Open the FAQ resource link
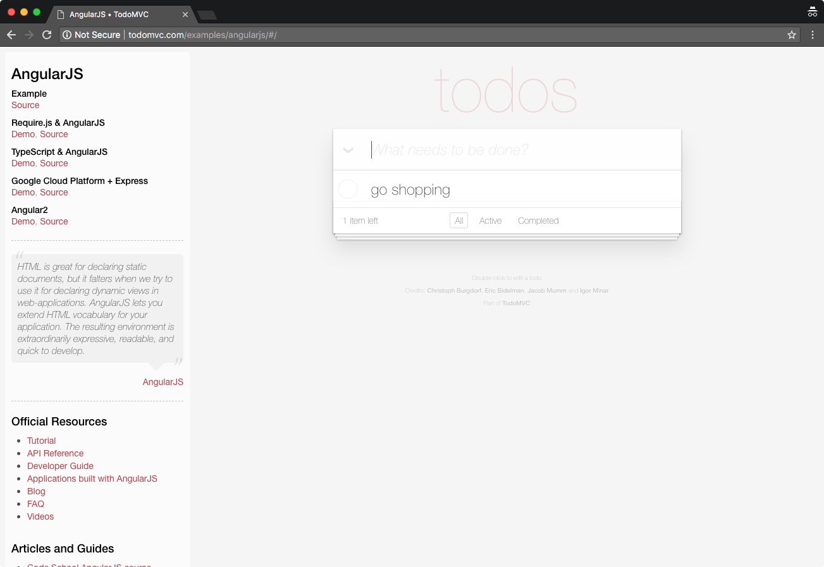This screenshot has height=567, width=824. coord(35,504)
